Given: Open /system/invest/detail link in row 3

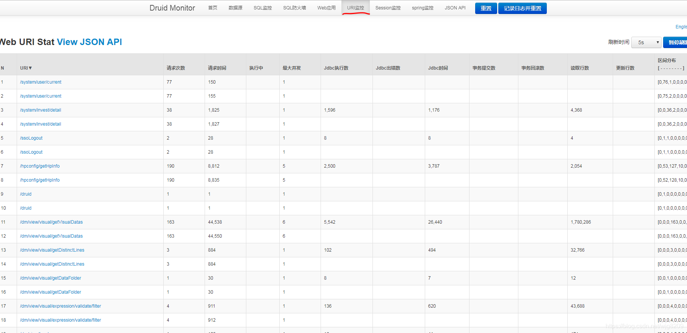Looking at the screenshot, I should (x=41, y=110).
